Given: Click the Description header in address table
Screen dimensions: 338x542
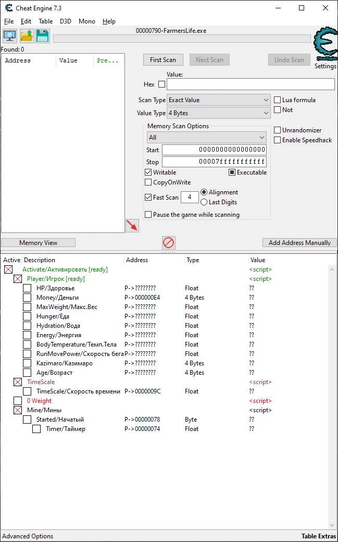Looking at the screenshot, I should coord(73,260).
